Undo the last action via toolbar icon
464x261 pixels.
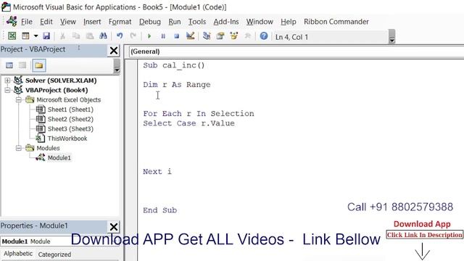(120, 36)
